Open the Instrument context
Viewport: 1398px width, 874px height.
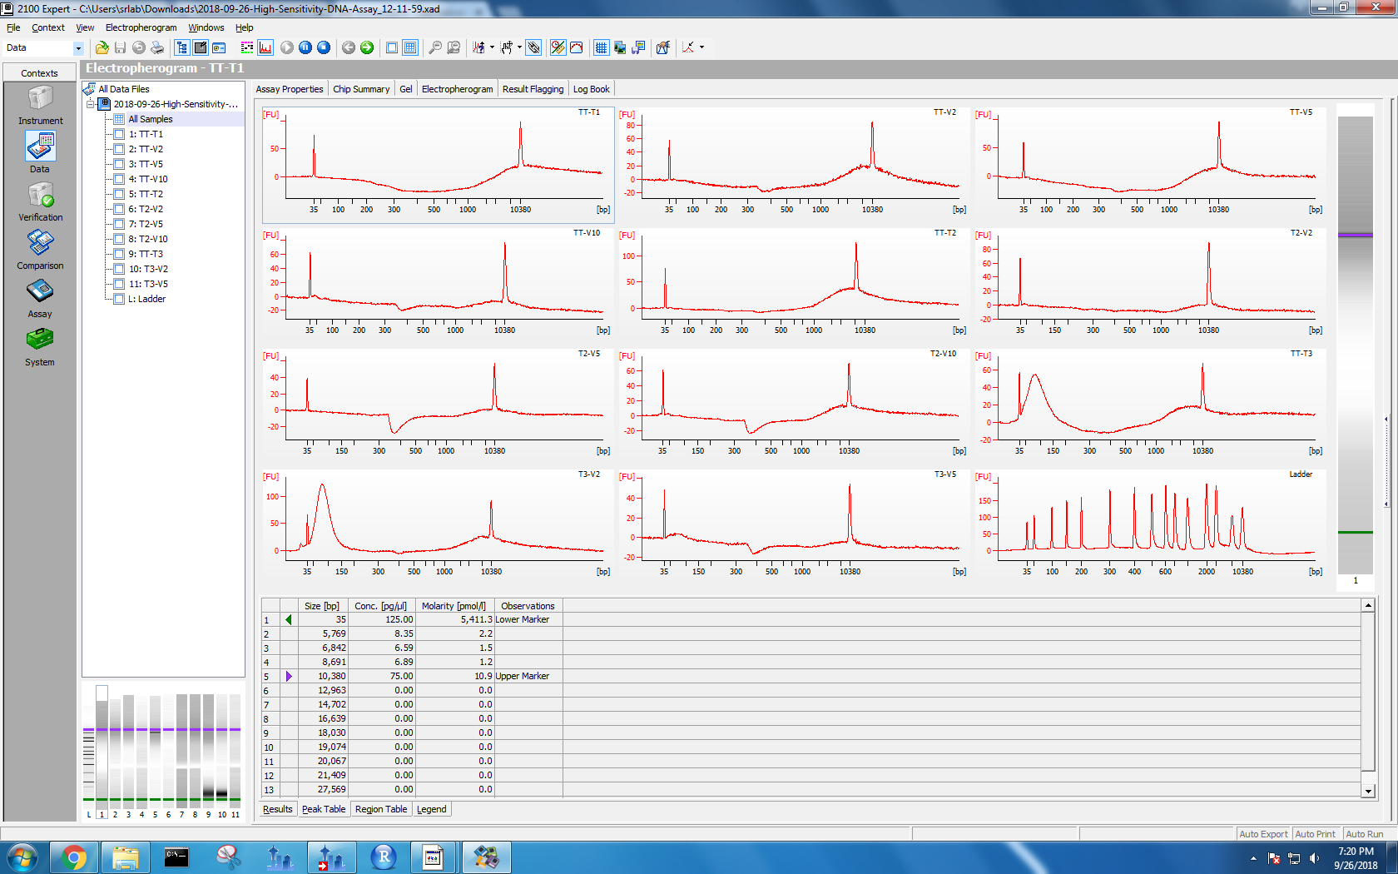coord(40,100)
